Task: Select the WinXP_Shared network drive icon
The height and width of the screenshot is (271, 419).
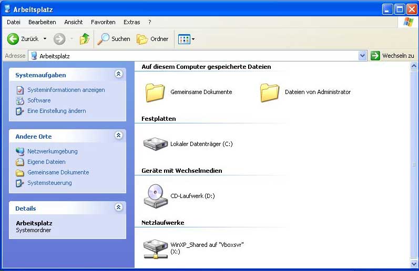Action: coord(156,249)
